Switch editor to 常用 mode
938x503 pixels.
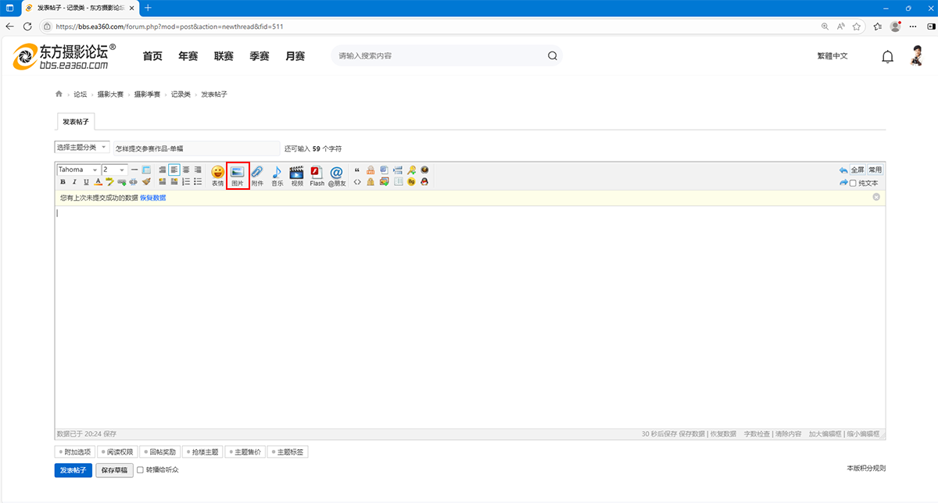coord(875,169)
